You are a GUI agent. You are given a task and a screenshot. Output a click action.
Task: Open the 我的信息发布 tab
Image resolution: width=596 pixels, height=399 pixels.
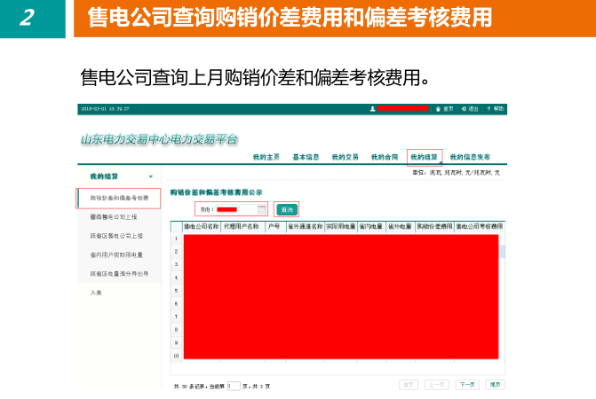coord(470,157)
